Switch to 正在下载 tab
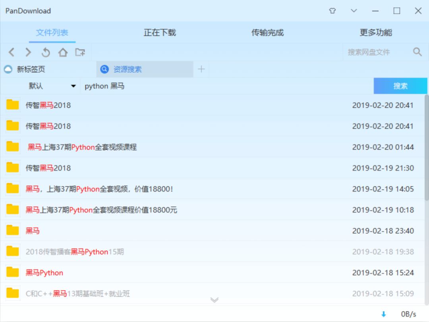Screen dimensions: 429x322 pos(160,33)
